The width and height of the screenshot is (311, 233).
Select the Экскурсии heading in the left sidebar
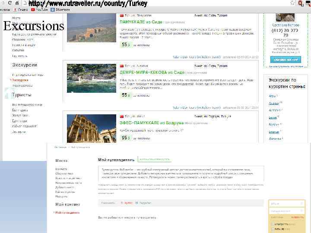pyautogui.click(x=25, y=65)
